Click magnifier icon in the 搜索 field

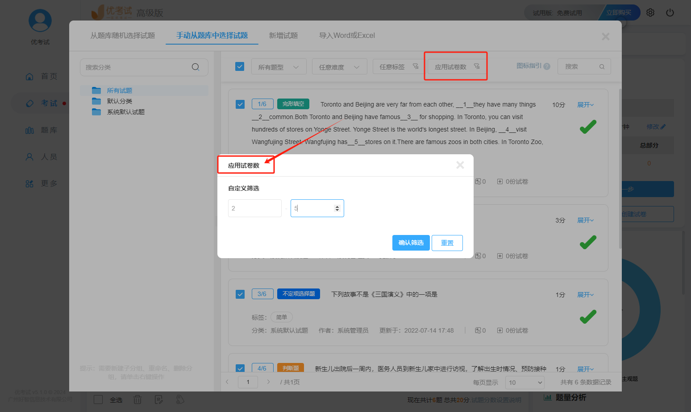click(x=602, y=67)
